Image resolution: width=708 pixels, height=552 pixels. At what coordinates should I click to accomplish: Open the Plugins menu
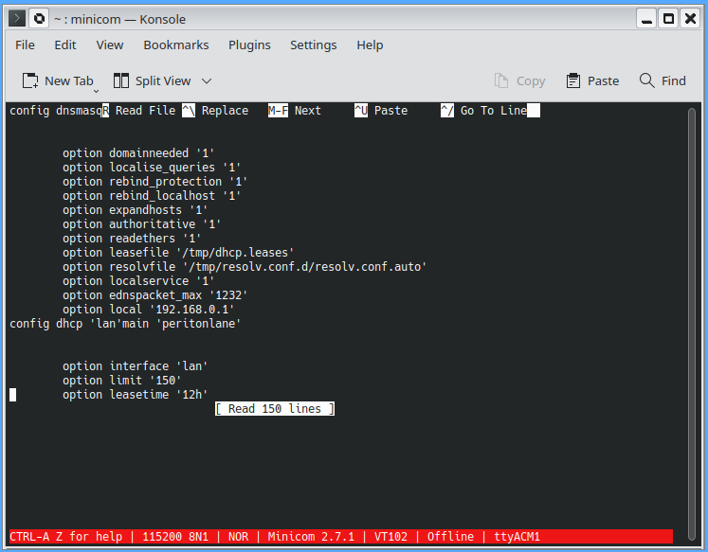(x=249, y=45)
